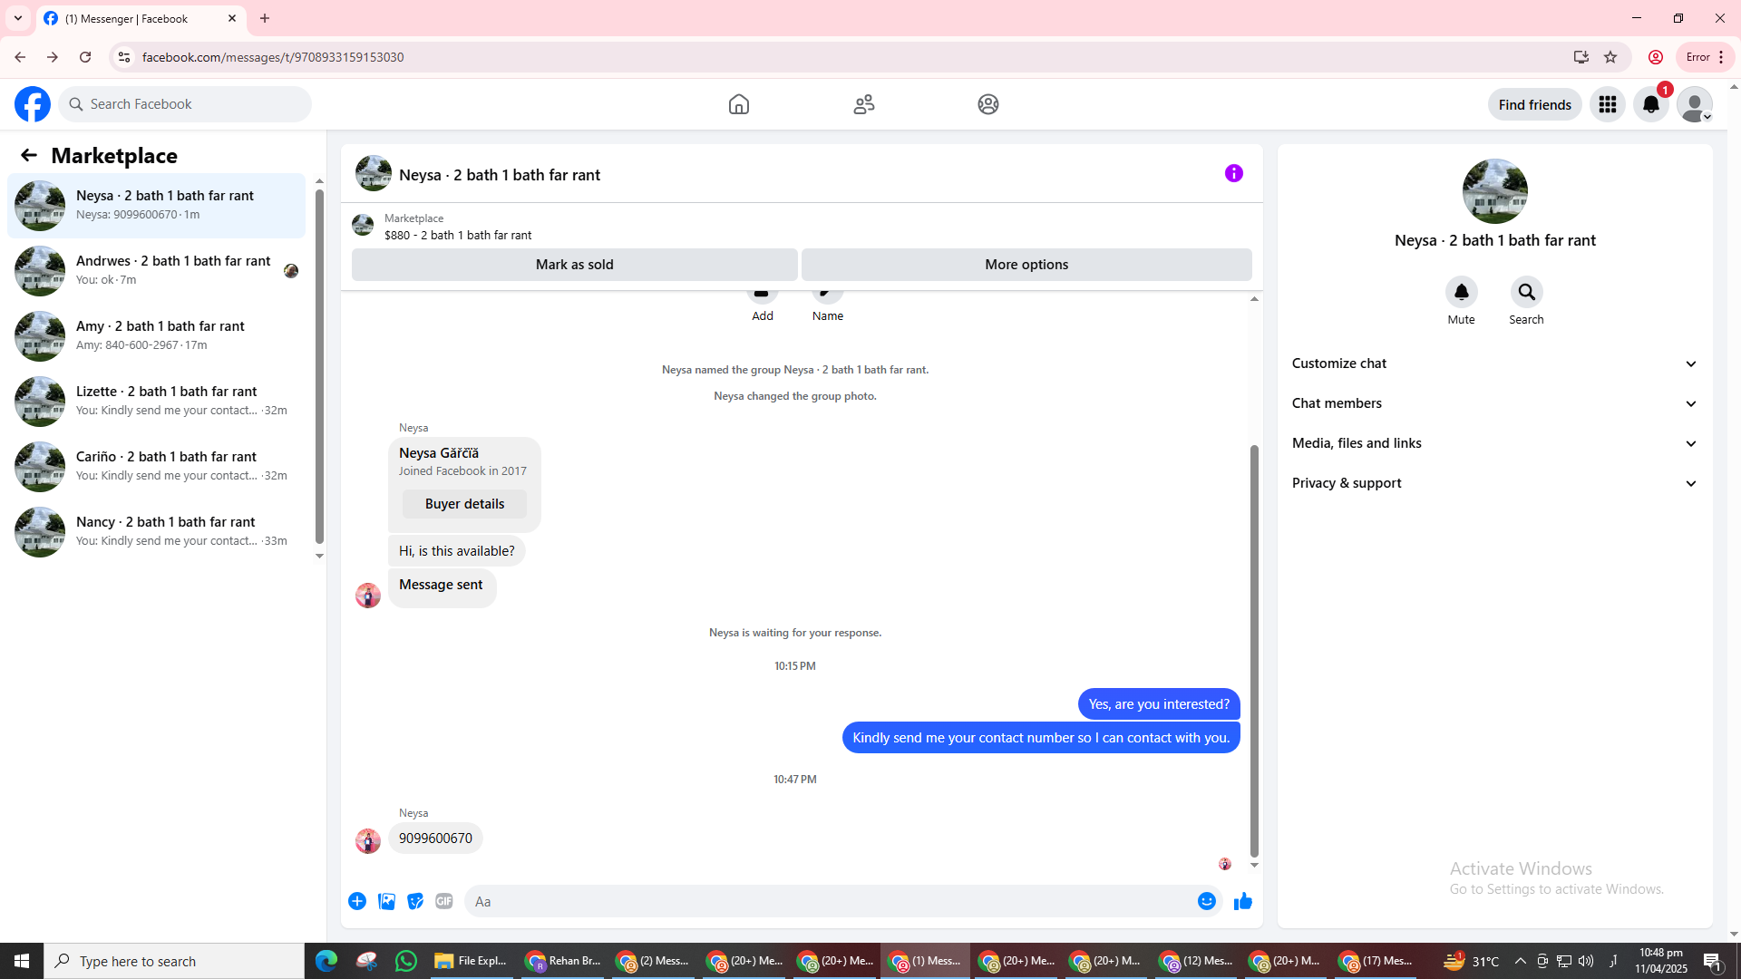Mark the listing as sold

click(x=575, y=265)
